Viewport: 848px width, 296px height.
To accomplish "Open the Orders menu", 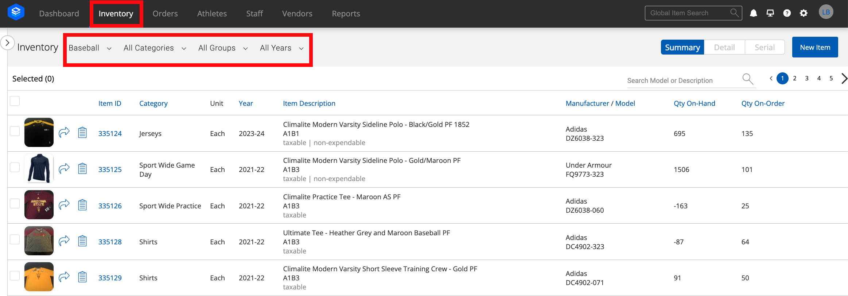I will [165, 13].
